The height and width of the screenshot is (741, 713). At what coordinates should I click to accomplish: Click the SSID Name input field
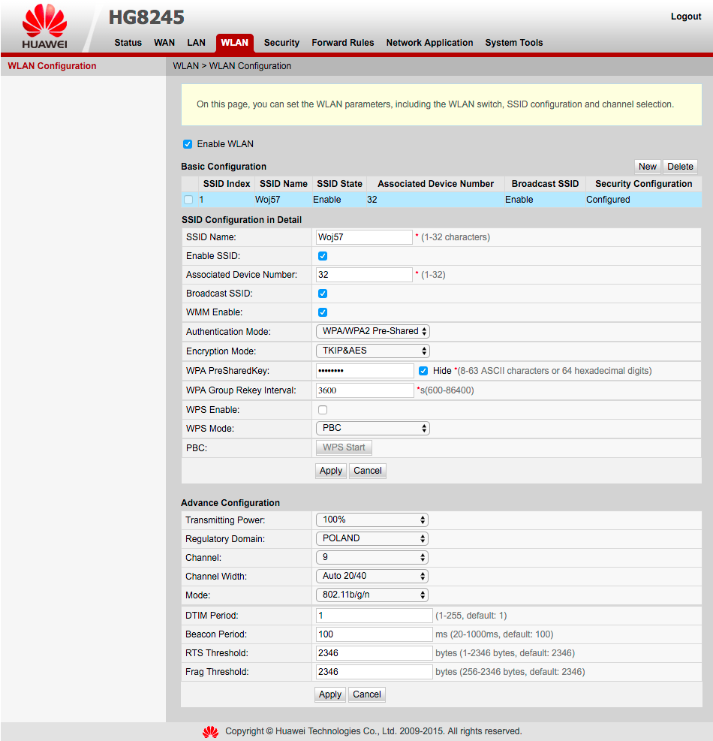click(x=364, y=237)
